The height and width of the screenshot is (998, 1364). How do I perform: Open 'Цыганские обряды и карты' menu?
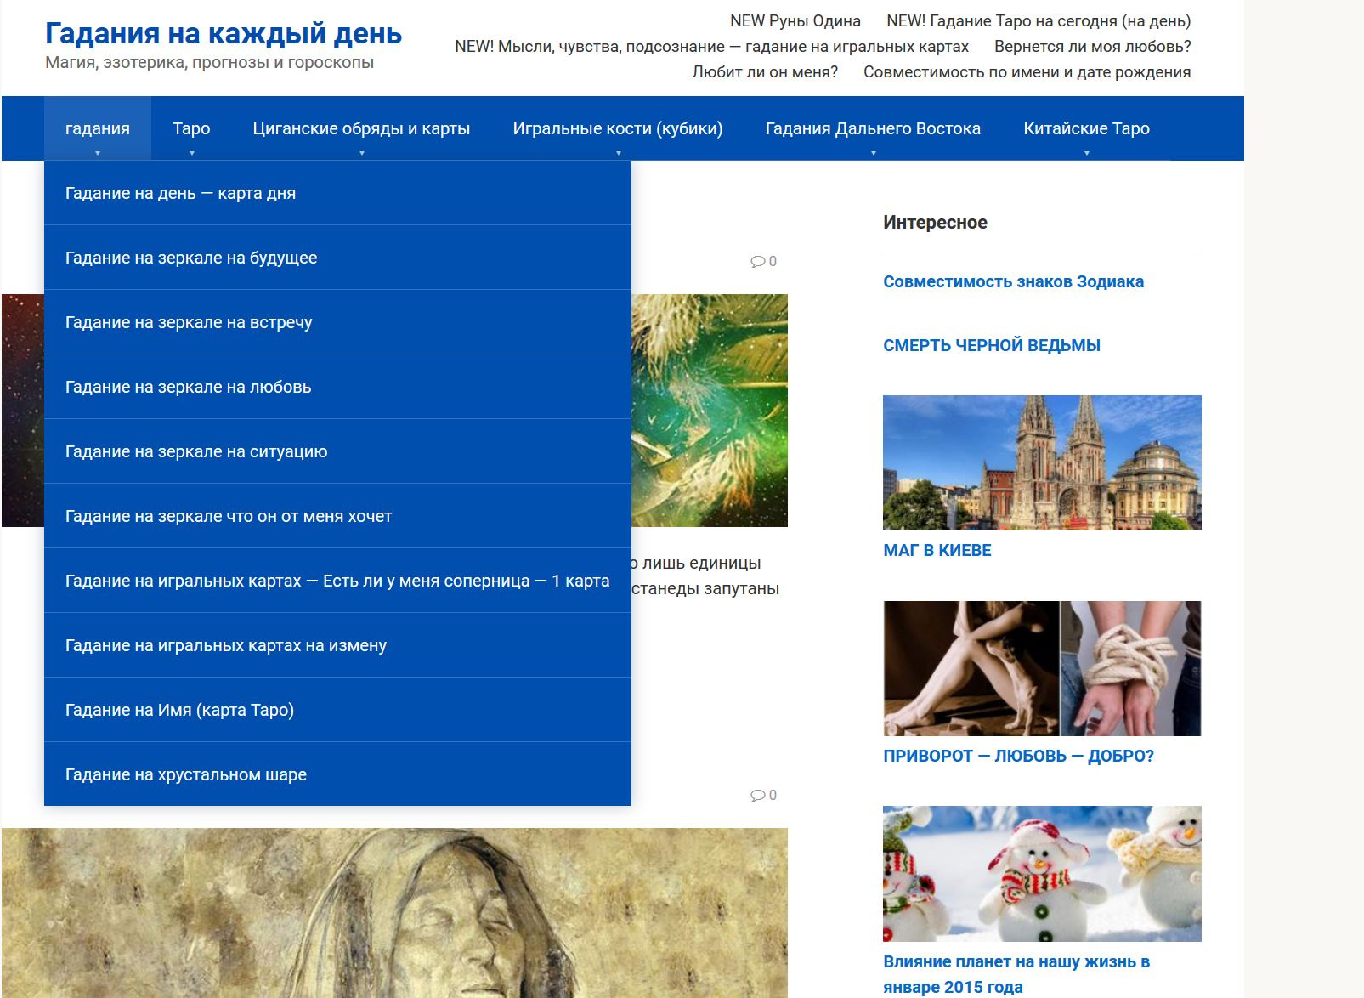pos(361,128)
